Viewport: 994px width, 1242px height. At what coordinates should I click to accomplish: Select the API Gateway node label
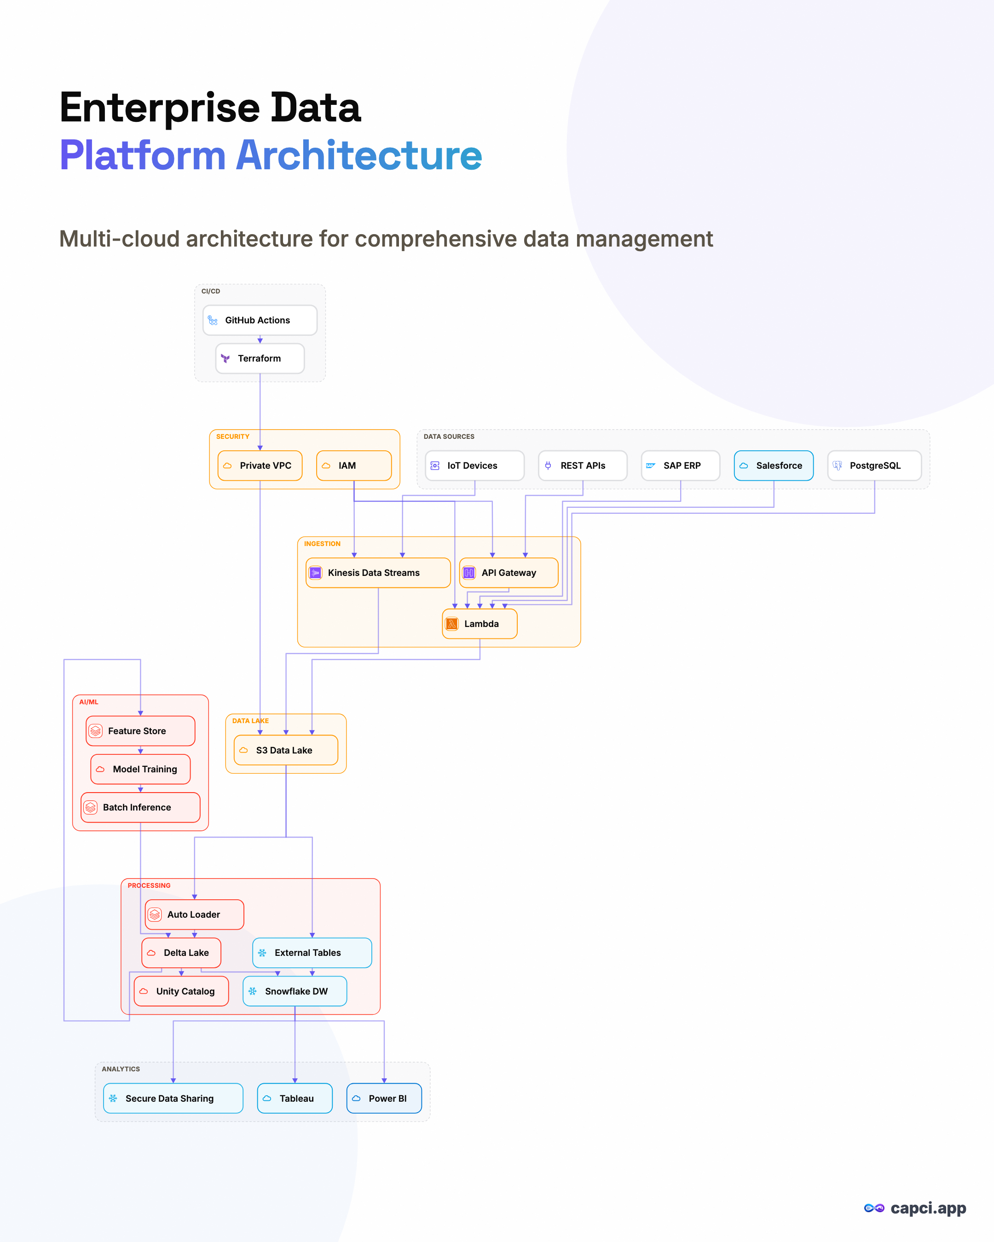tap(509, 573)
